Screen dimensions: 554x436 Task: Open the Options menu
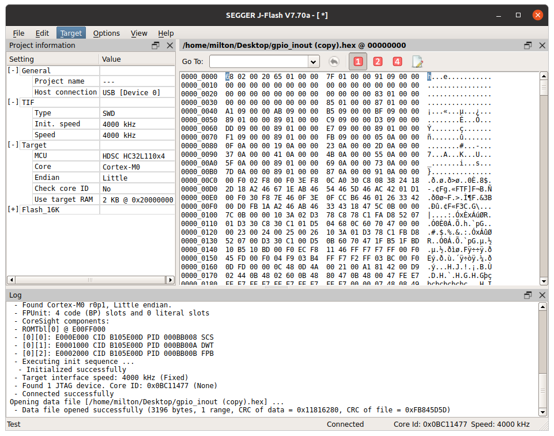[106, 33]
